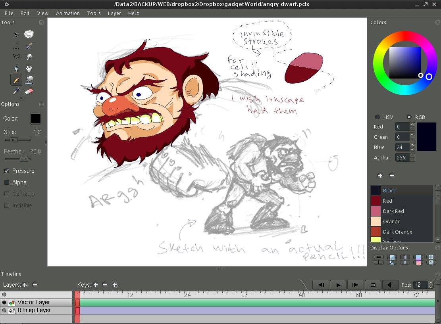
Task: Add a new layer in the timeline
Action: click(x=25, y=285)
